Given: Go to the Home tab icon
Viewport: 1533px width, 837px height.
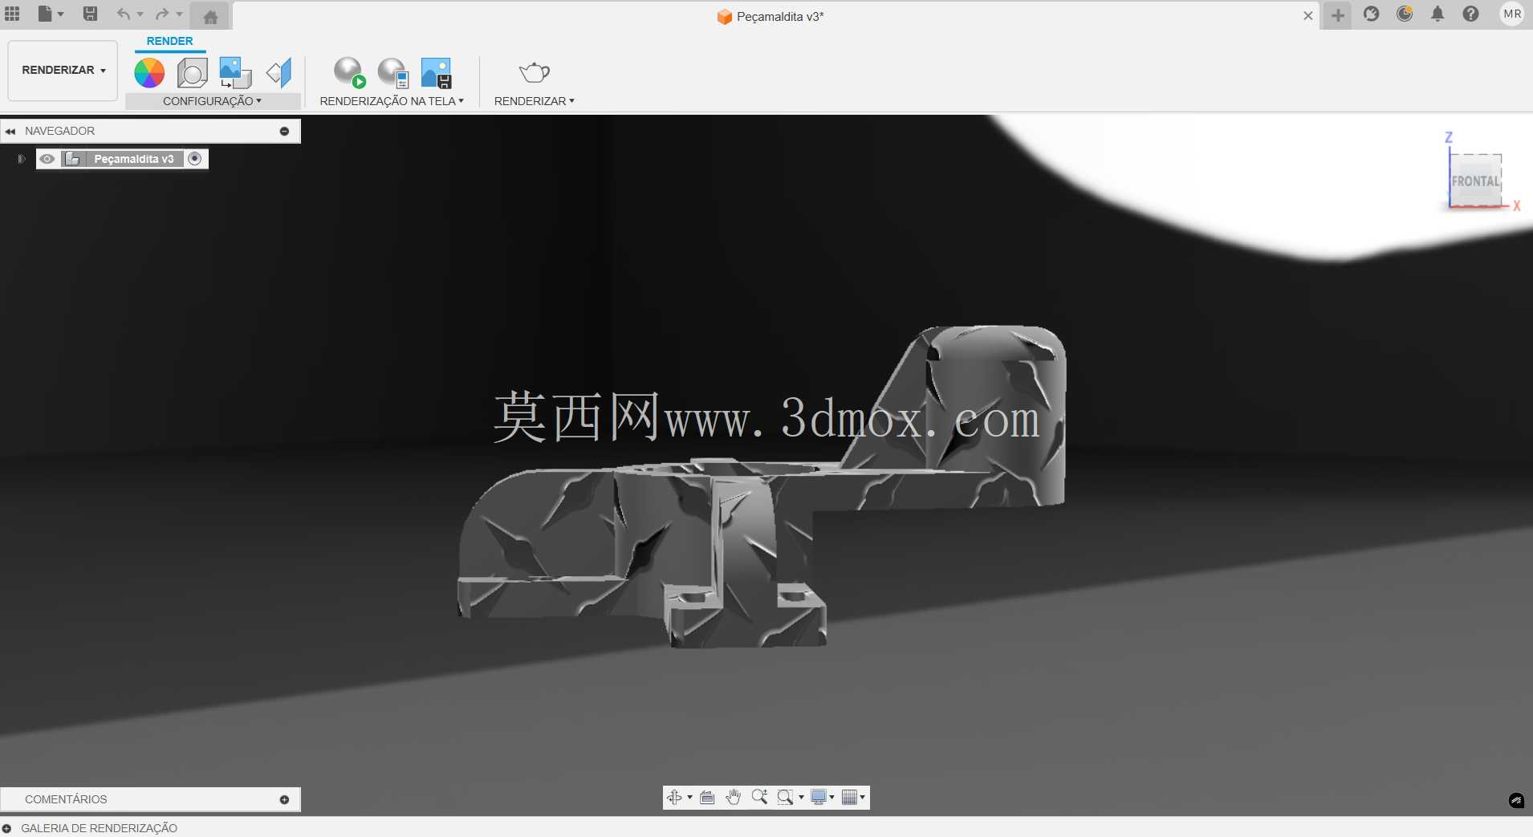Looking at the screenshot, I should click(x=210, y=16).
